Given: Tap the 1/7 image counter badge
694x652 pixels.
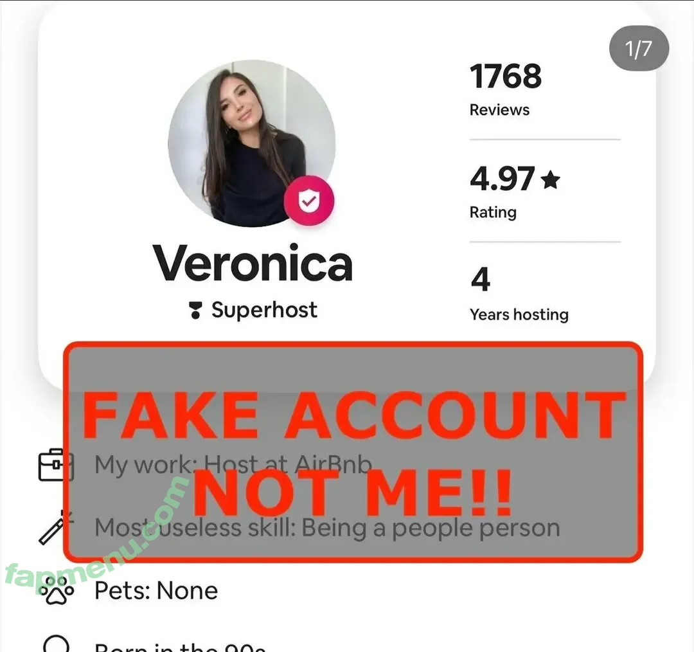Looking at the screenshot, I should [x=639, y=48].
